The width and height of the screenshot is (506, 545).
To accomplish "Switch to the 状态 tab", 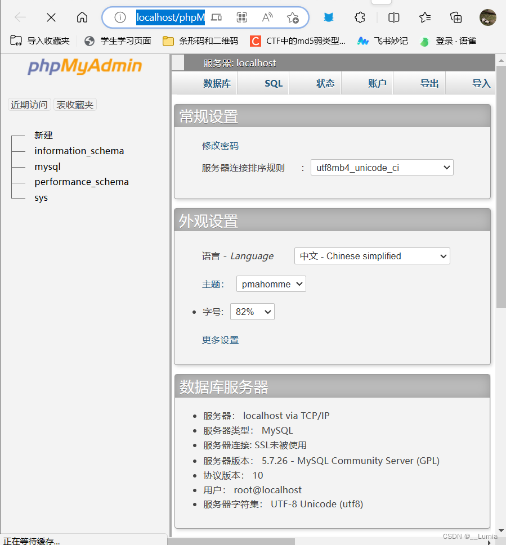I will pyautogui.click(x=325, y=83).
